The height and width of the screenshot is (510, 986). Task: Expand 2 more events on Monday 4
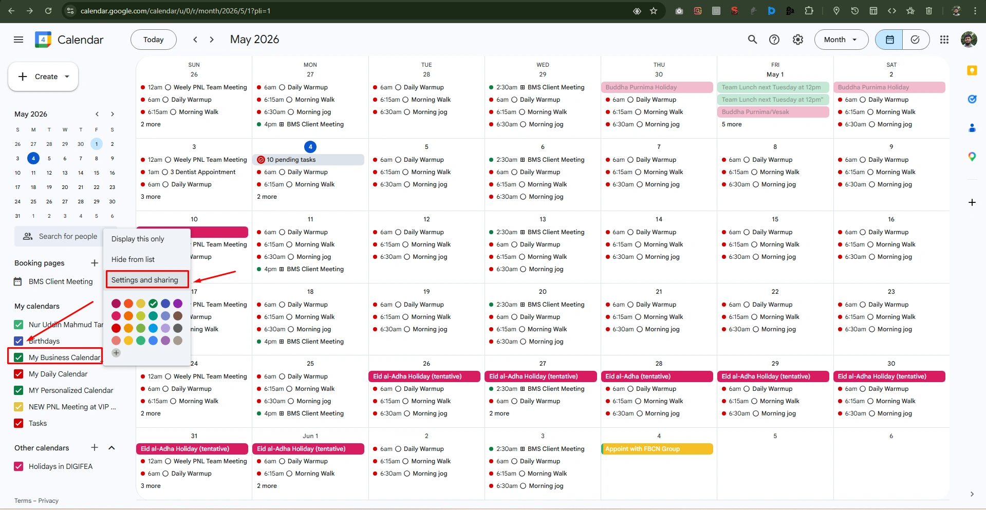(267, 197)
